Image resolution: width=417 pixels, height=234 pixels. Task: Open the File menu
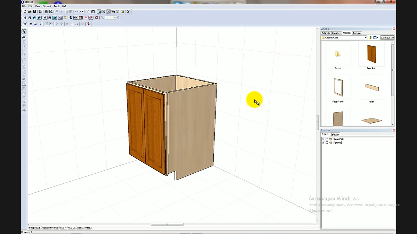(24, 6)
